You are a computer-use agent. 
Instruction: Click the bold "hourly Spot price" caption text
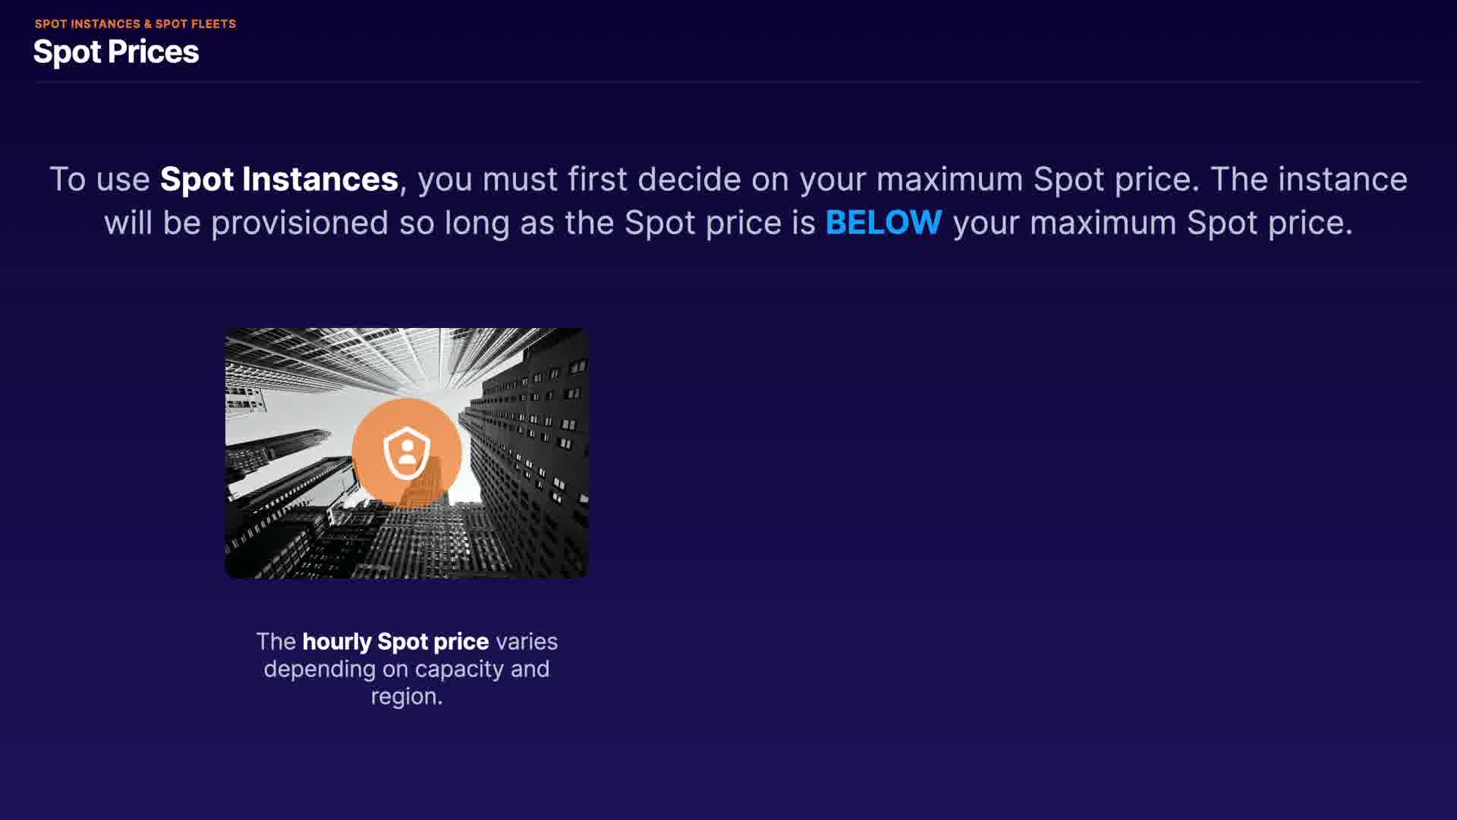pyautogui.click(x=395, y=642)
